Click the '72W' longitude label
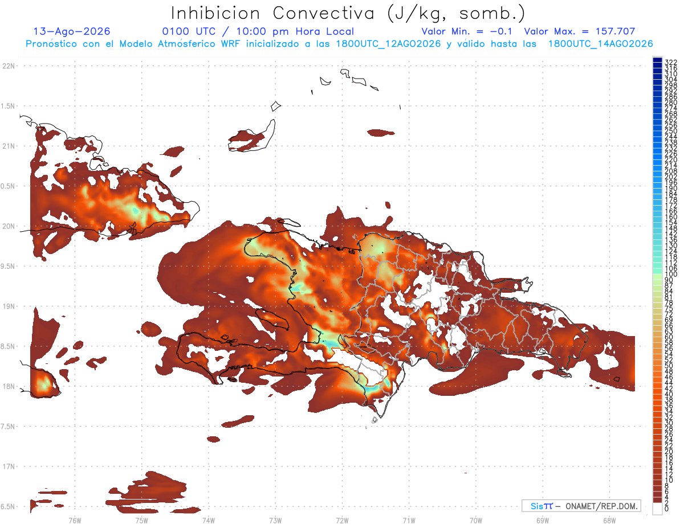684x528 pixels. tap(343, 519)
